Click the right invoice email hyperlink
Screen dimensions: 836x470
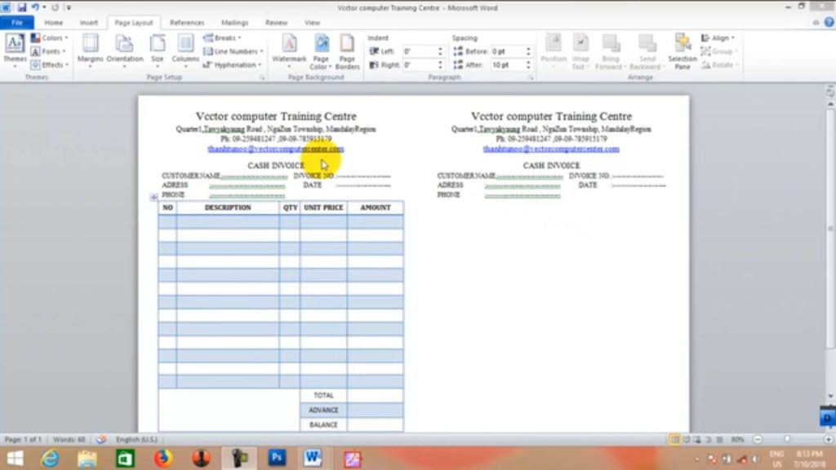pyautogui.click(x=551, y=149)
